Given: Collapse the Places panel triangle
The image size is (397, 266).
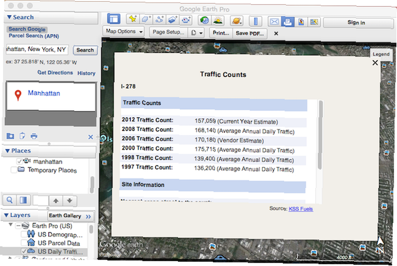Looking at the screenshot, I should (x=7, y=151).
